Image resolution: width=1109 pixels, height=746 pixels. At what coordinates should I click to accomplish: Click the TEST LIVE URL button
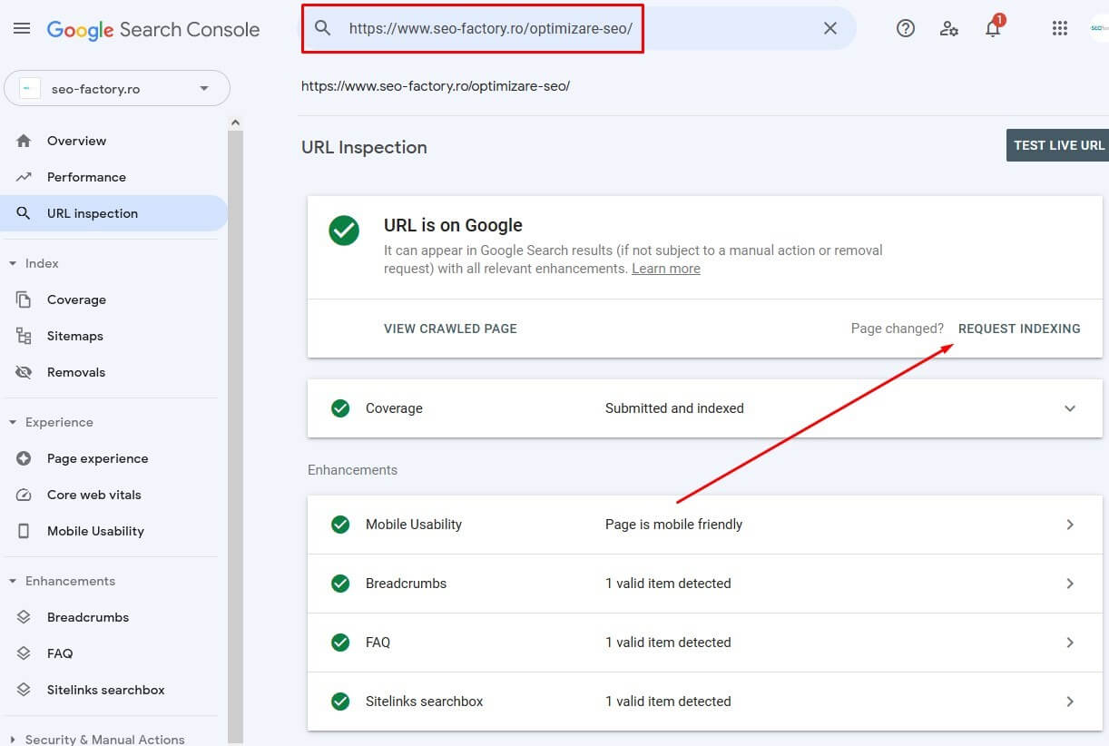tap(1058, 145)
